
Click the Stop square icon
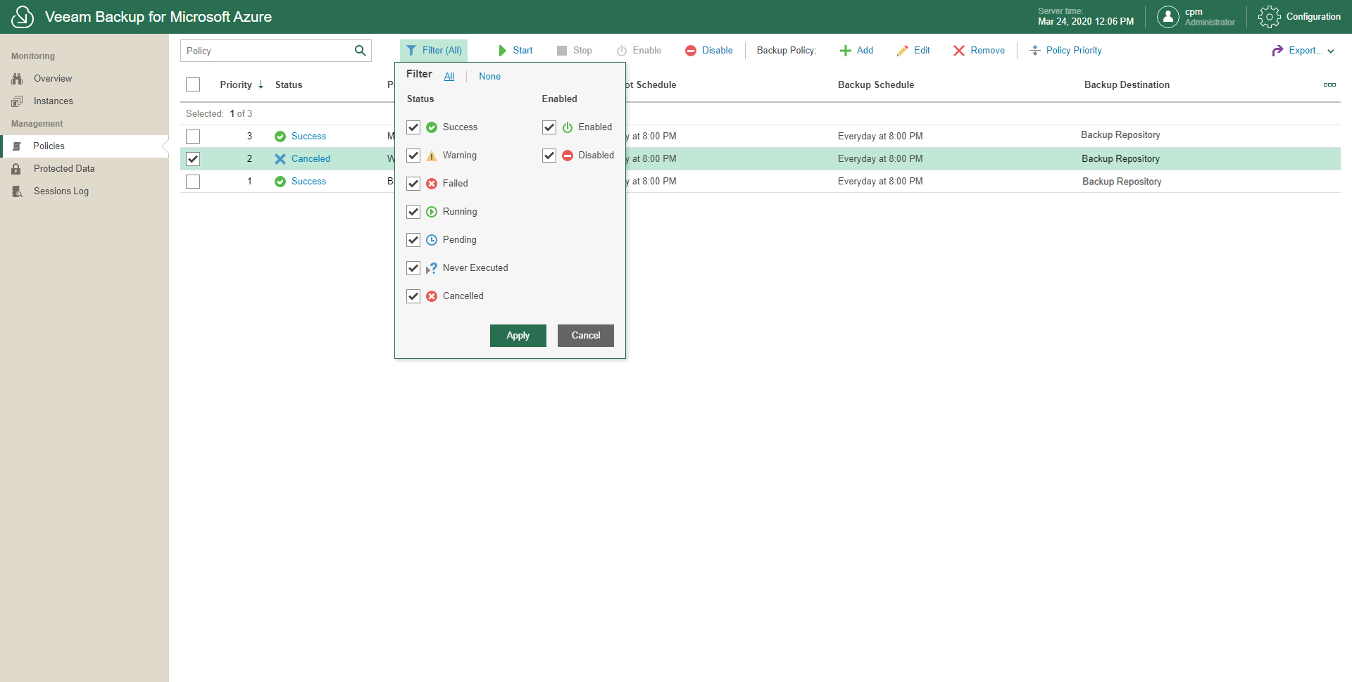tap(562, 51)
